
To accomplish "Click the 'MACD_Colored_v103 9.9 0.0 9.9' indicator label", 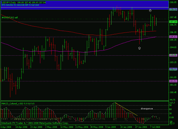I will pos(18,104).
